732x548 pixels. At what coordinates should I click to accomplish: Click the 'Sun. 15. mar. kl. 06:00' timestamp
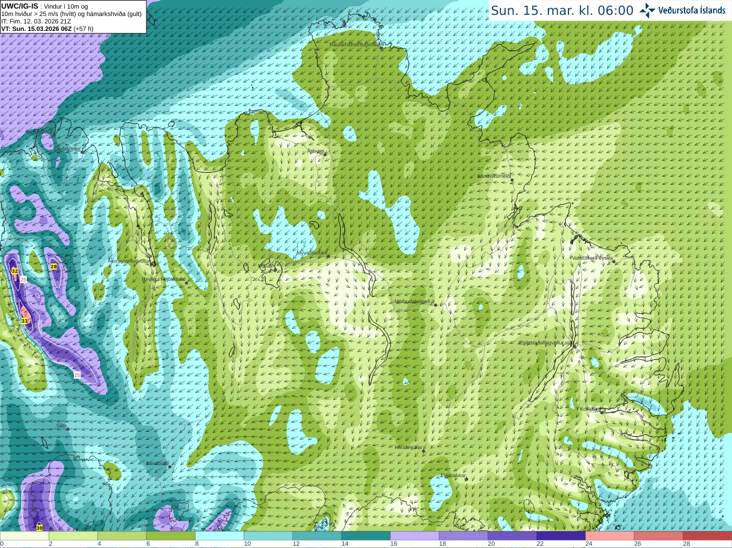point(562,10)
